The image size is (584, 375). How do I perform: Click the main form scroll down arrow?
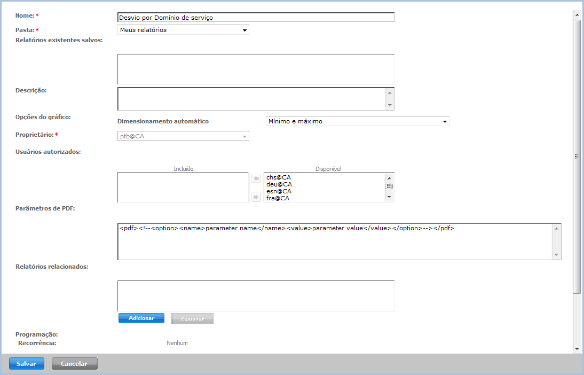(577, 349)
